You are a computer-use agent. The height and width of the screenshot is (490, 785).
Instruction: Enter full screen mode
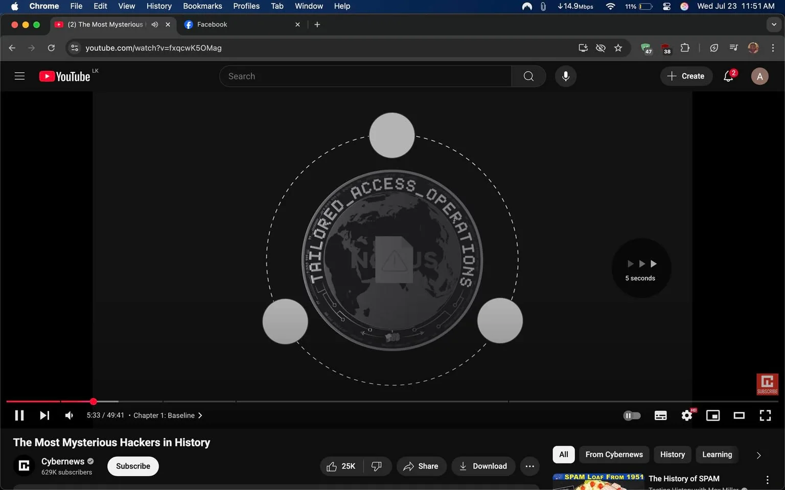pos(765,415)
